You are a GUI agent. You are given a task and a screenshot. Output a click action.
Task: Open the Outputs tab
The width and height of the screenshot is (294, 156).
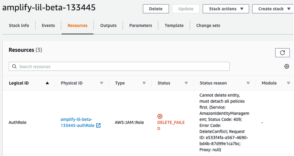click(108, 25)
